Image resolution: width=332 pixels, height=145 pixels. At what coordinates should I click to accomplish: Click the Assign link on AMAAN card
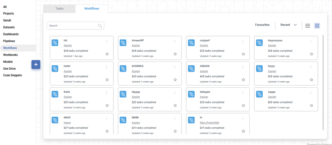click(204, 71)
